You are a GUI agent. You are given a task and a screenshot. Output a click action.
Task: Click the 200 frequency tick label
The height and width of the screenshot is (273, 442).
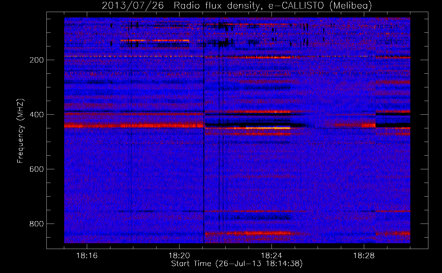[x=37, y=60]
